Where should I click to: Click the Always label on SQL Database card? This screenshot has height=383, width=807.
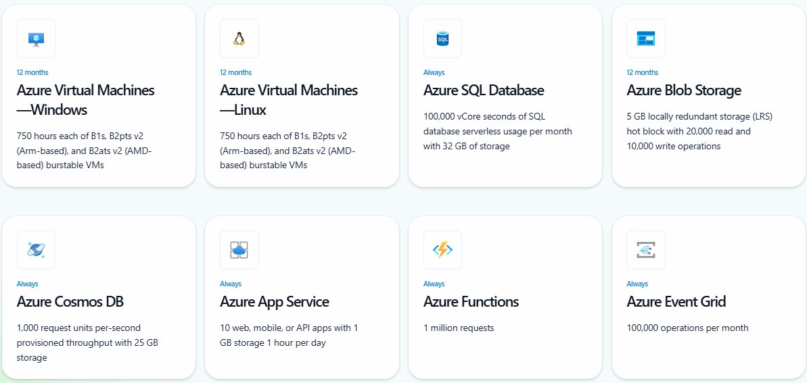[434, 72]
